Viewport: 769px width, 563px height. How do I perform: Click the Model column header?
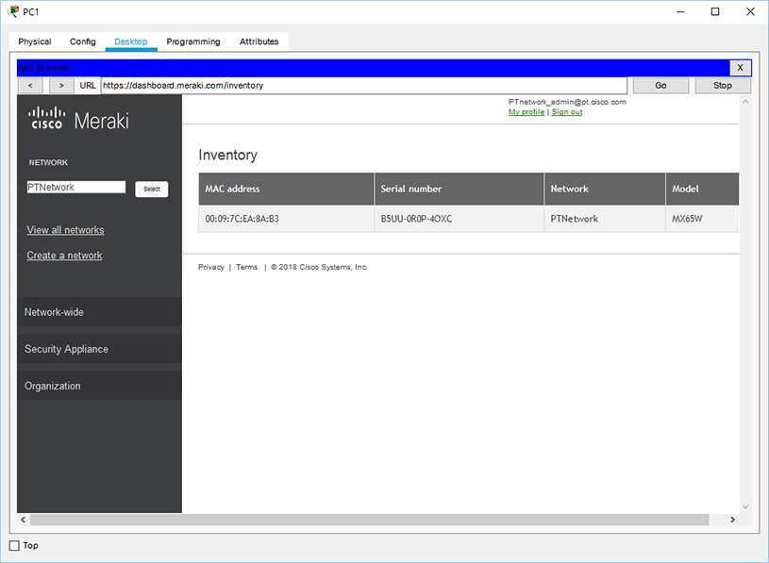702,189
